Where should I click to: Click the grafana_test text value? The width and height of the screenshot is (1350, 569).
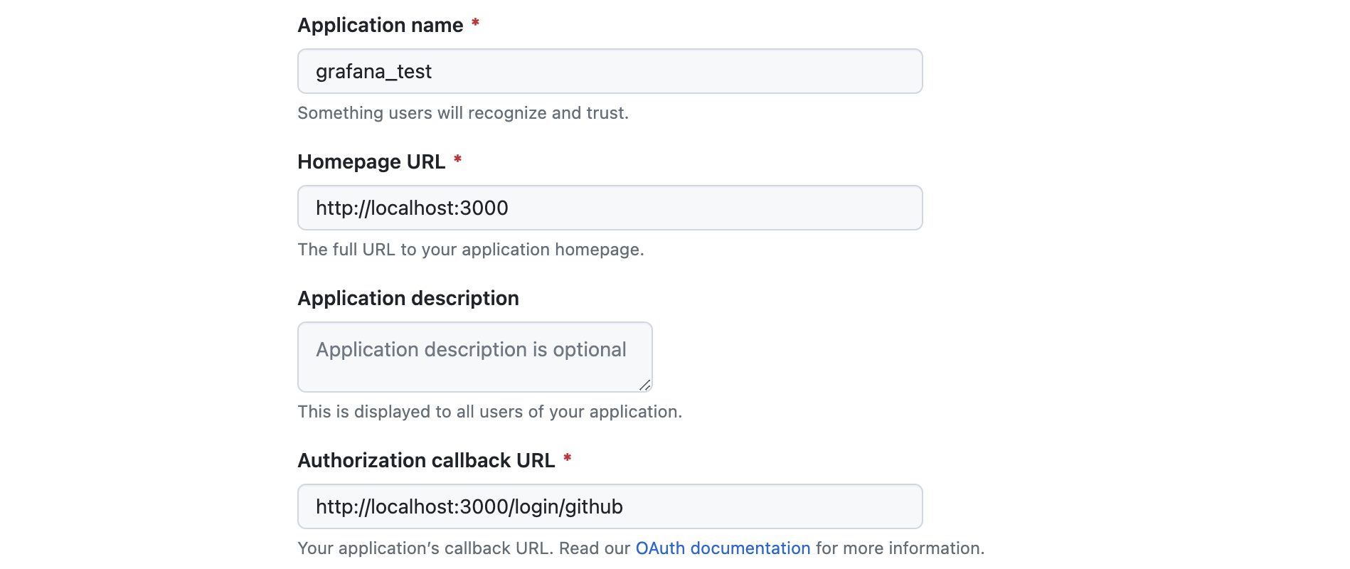pos(373,72)
